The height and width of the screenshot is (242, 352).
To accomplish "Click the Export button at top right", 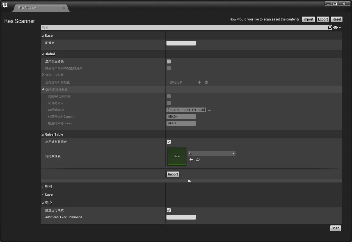I will click(323, 19).
